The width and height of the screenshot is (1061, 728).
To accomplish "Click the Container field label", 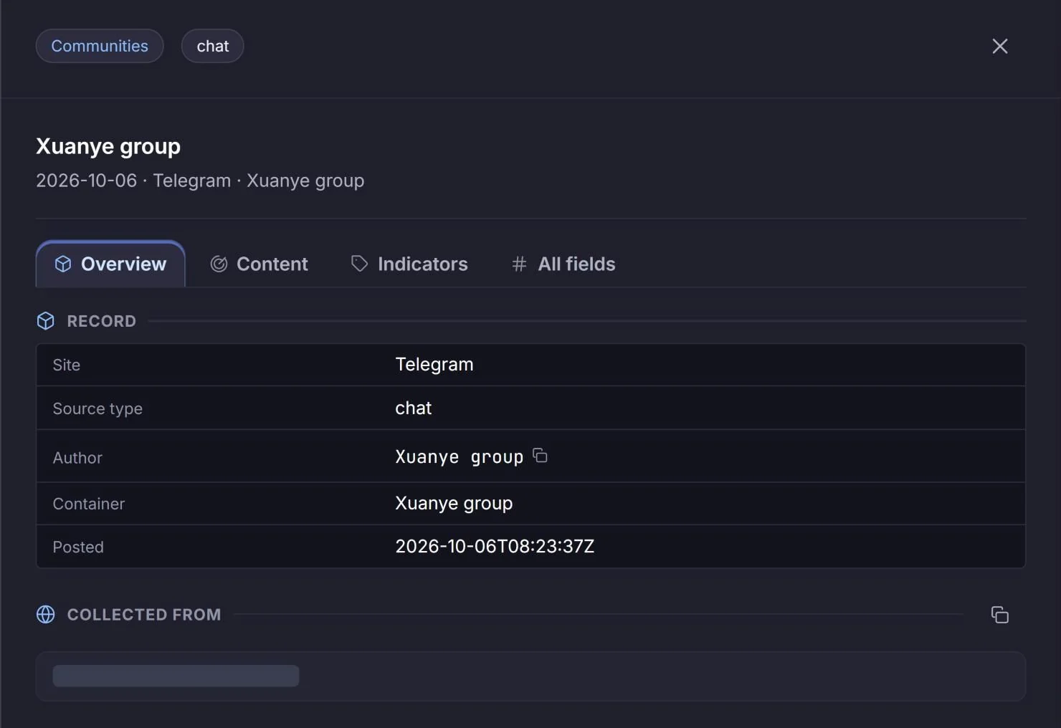I will (x=89, y=504).
